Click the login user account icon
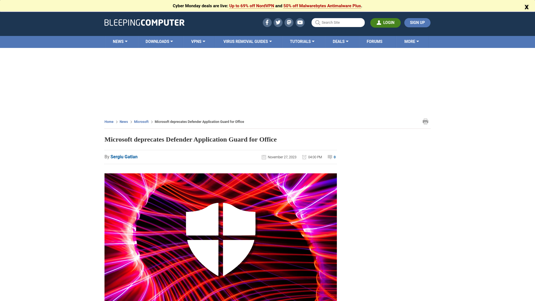535x301 pixels. tap(378, 22)
